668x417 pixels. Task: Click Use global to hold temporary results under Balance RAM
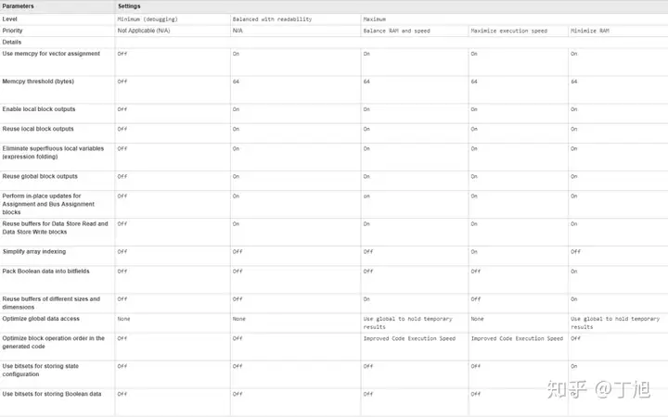407,322
